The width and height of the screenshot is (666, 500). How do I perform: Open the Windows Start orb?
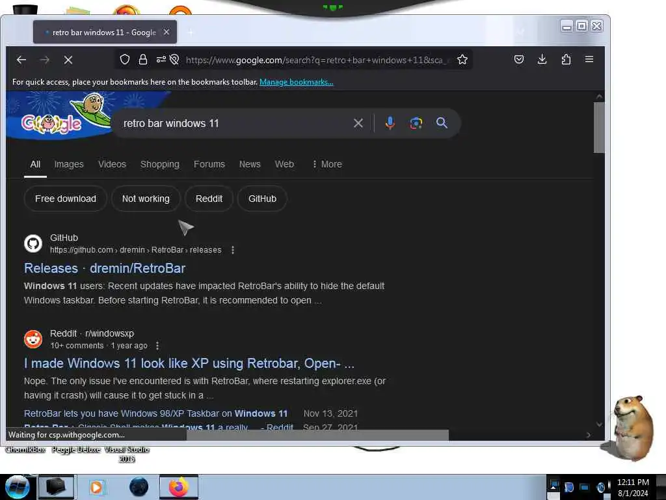point(17,487)
